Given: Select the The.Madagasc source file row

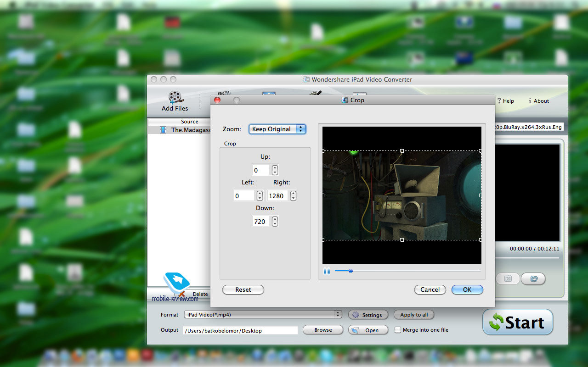Looking at the screenshot, I should click(x=179, y=130).
